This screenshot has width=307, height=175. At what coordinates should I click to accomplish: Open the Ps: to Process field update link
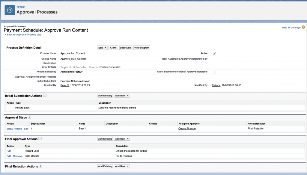coord(124,156)
